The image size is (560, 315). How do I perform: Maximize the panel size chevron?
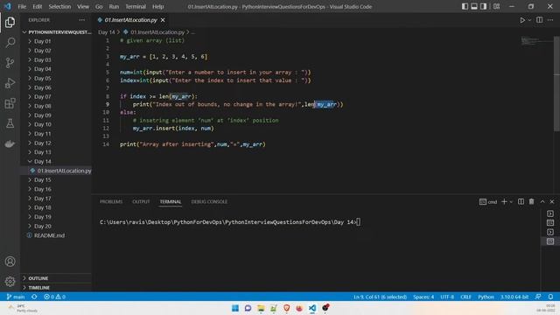[x=542, y=202]
